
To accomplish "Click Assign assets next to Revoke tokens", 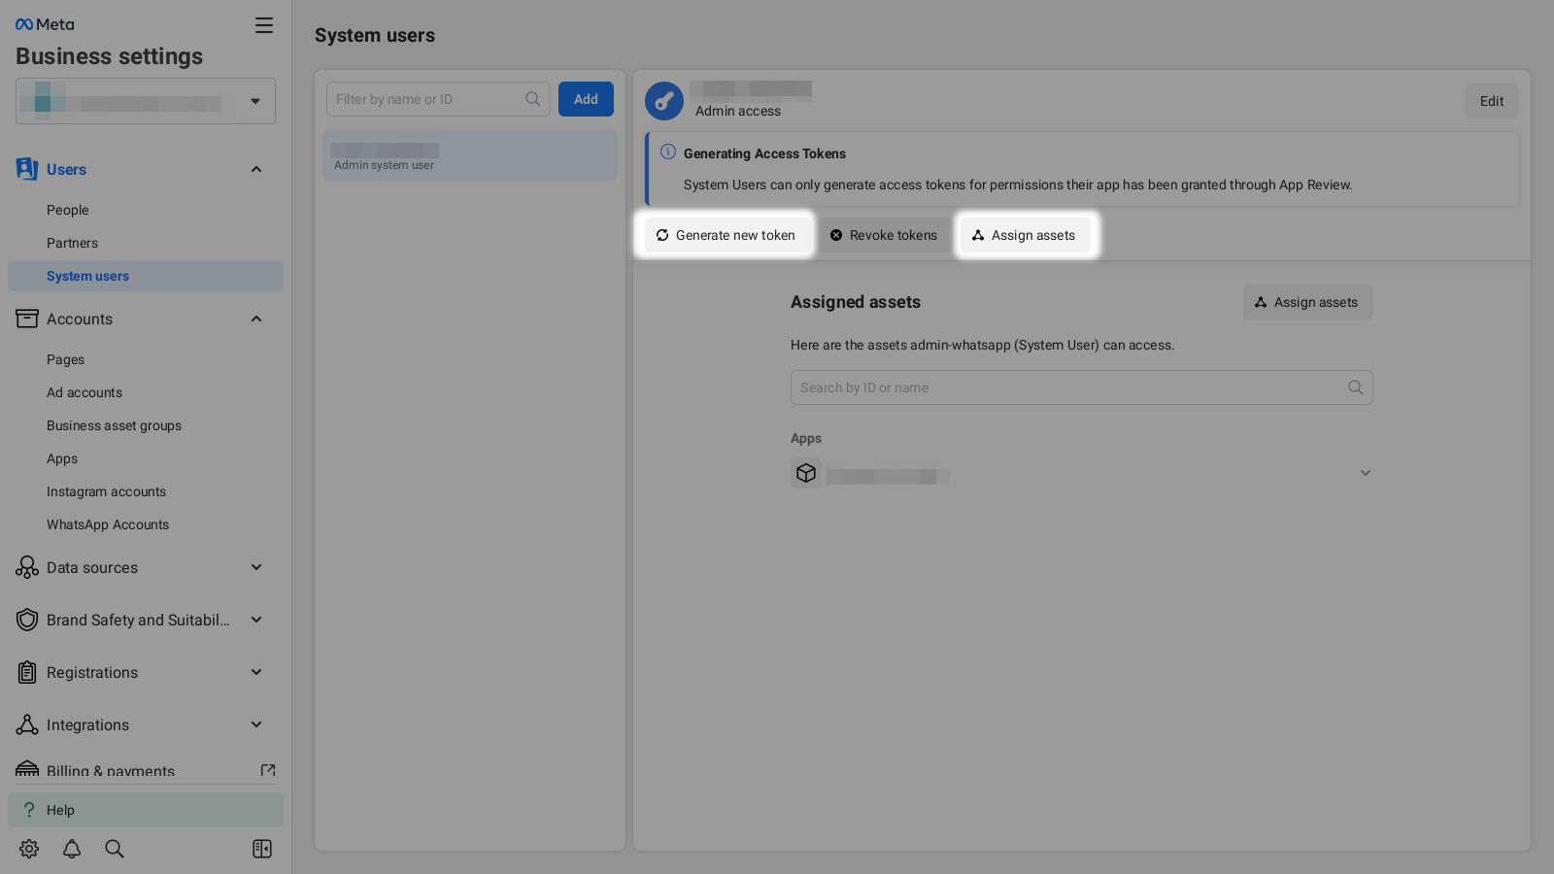I will pos(1025,235).
